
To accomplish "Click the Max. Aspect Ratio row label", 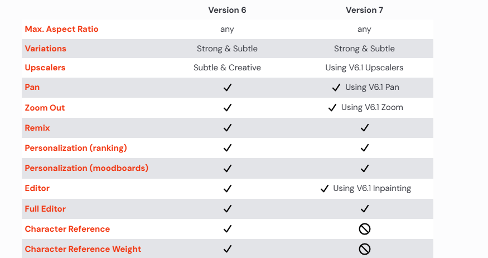I will [61, 29].
